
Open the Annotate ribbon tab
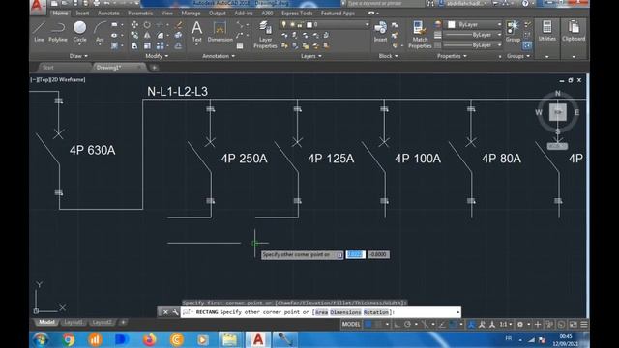108,14
